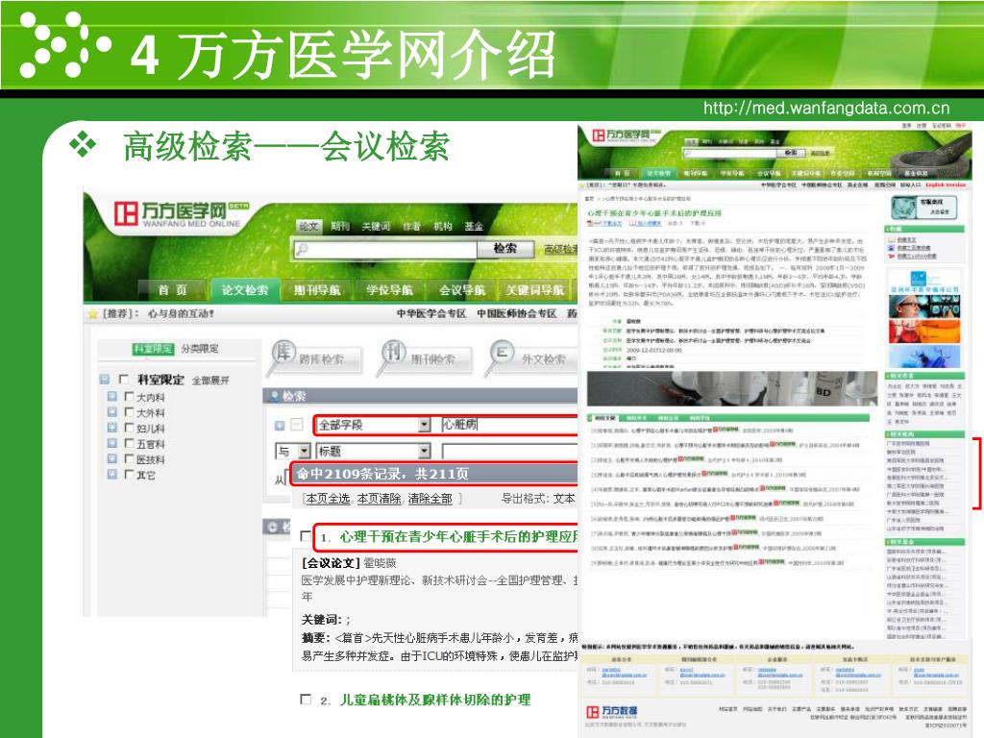Click the yellow star beside [推荐]

tap(93, 313)
